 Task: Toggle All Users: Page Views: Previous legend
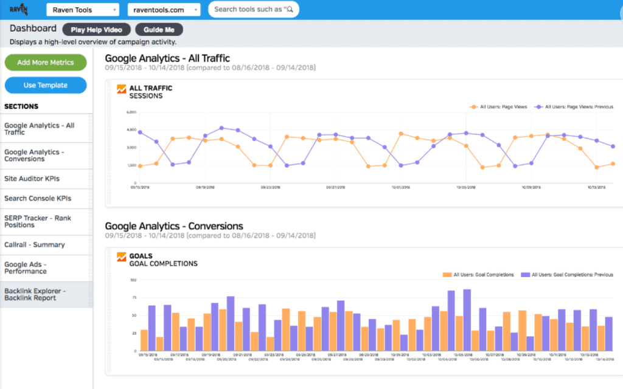tap(574, 107)
